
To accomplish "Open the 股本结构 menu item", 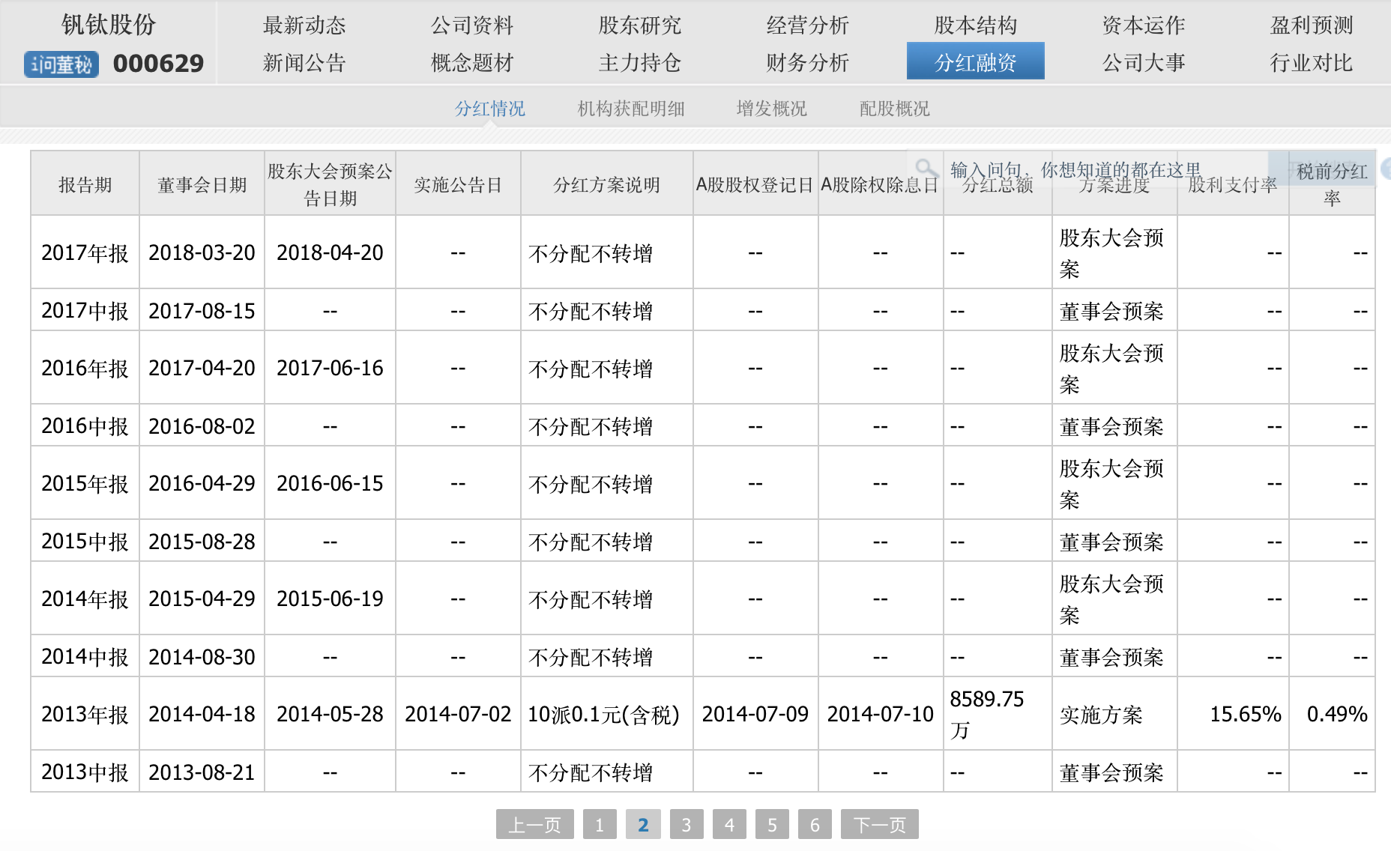I will tap(976, 25).
